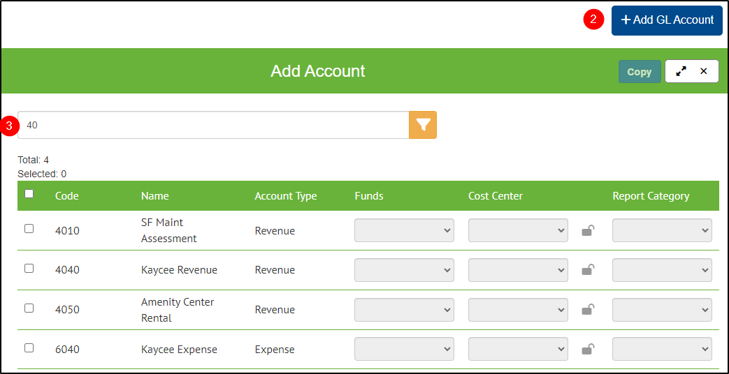729x374 pixels.
Task: Toggle lock icon for Kaycee Revenue row
Action: (x=588, y=269)
